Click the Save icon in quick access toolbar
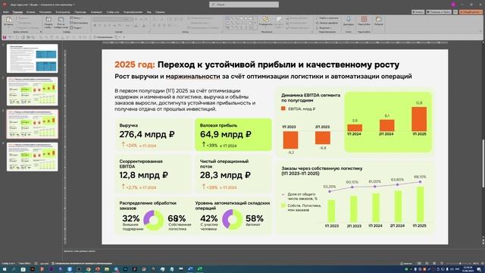 [5, 37]
